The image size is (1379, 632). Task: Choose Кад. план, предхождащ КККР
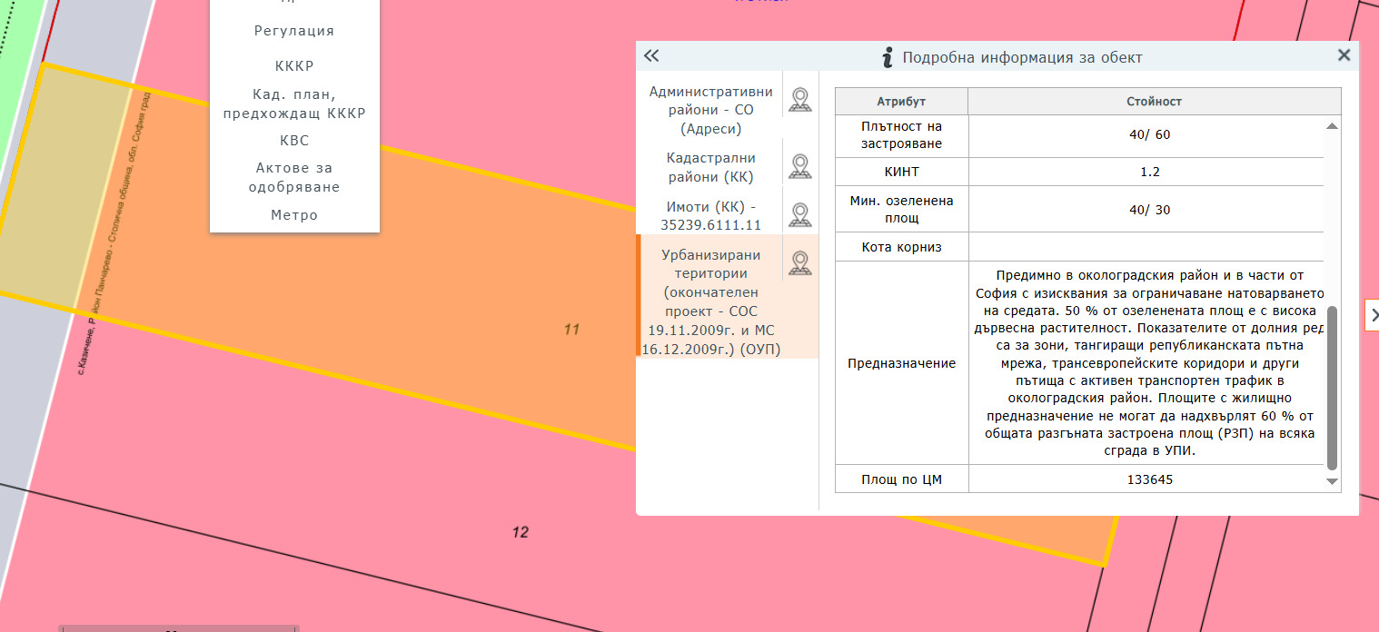click(294, 104)
